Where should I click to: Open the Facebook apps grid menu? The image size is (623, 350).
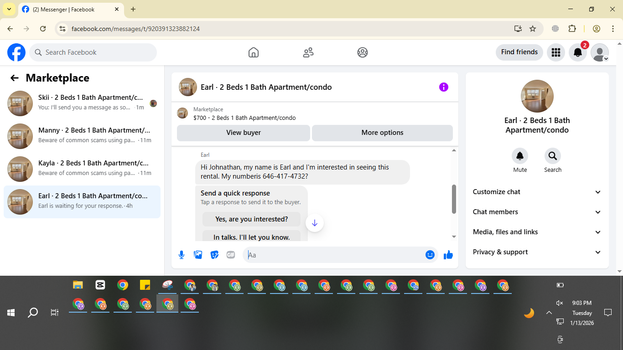coord(556,52)
